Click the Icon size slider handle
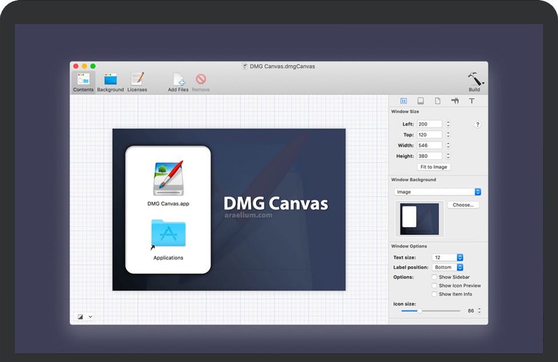The image size is (558, 362). pos(420,311)
